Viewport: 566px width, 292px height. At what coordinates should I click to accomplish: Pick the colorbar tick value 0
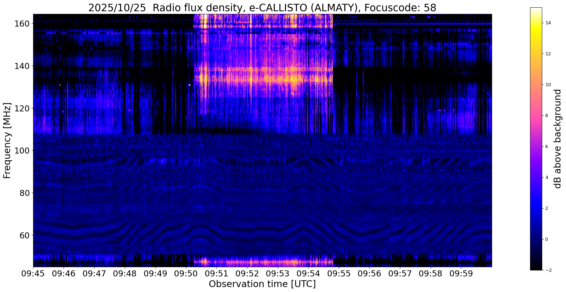coord(547,239)
